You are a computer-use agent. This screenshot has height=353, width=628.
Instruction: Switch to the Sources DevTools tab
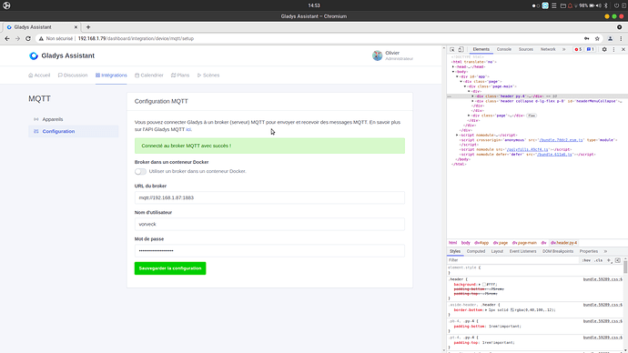coord(526,49)
